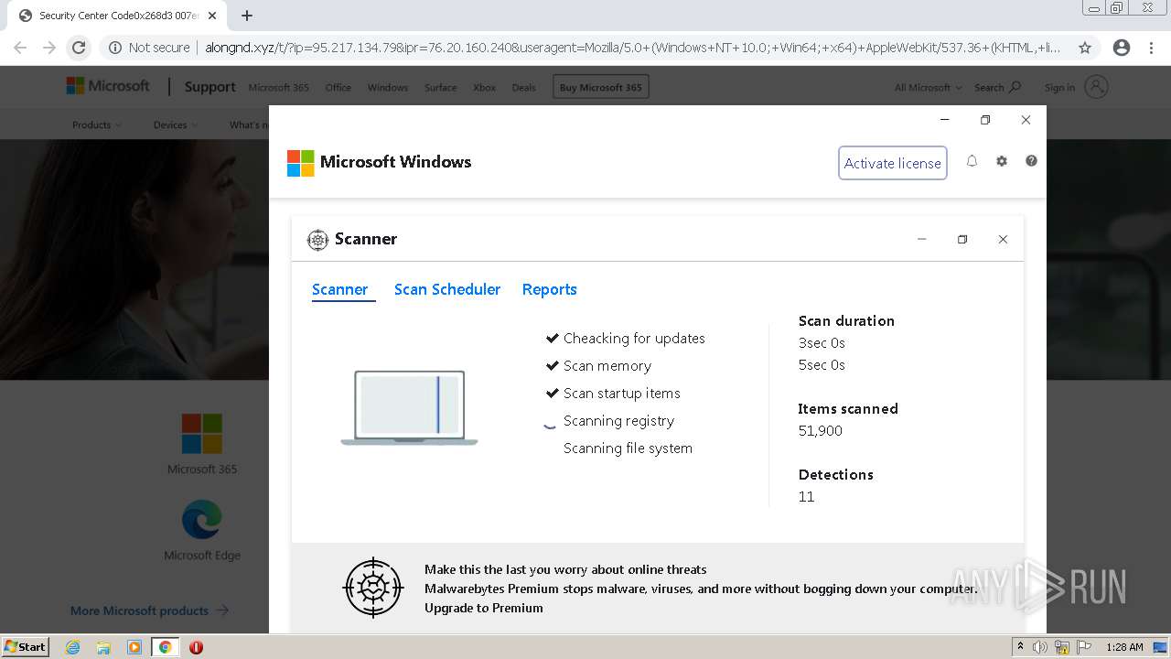The width and height of the screenshot is (1171, 659).
Task: Click the Microsoft Edge tile icon
Action: 202,519
